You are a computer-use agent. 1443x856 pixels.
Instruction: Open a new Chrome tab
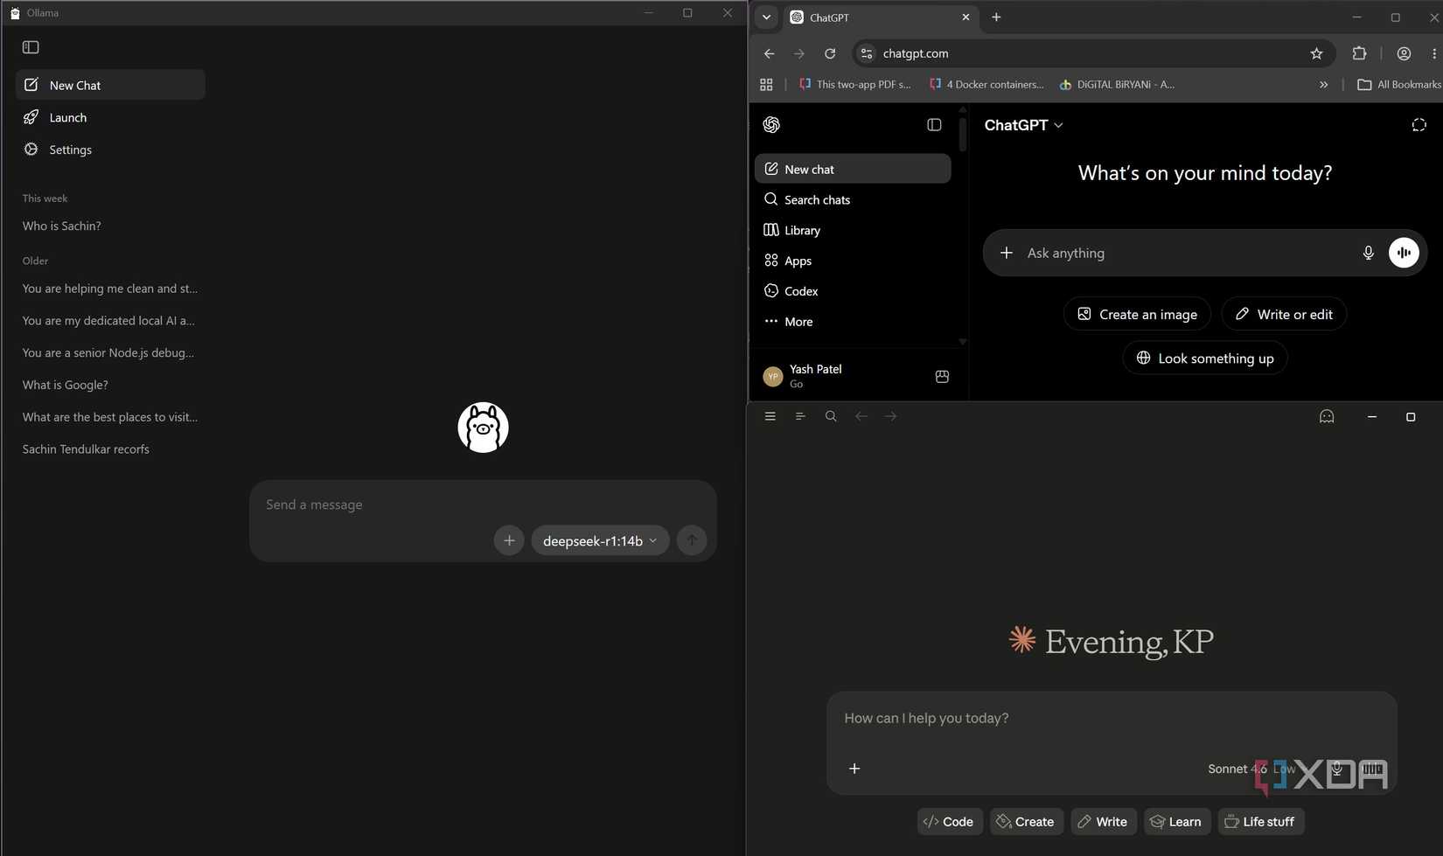pos(996,17)
